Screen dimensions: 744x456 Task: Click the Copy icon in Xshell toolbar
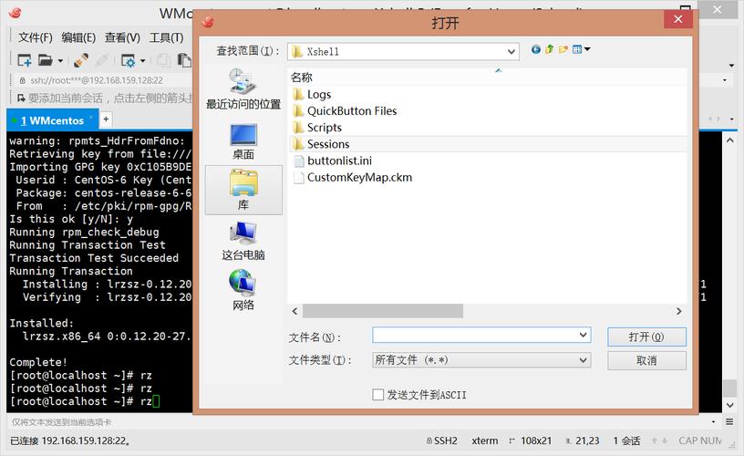pos(164,60)
